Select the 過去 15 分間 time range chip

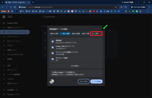click(x=54, y=33)
